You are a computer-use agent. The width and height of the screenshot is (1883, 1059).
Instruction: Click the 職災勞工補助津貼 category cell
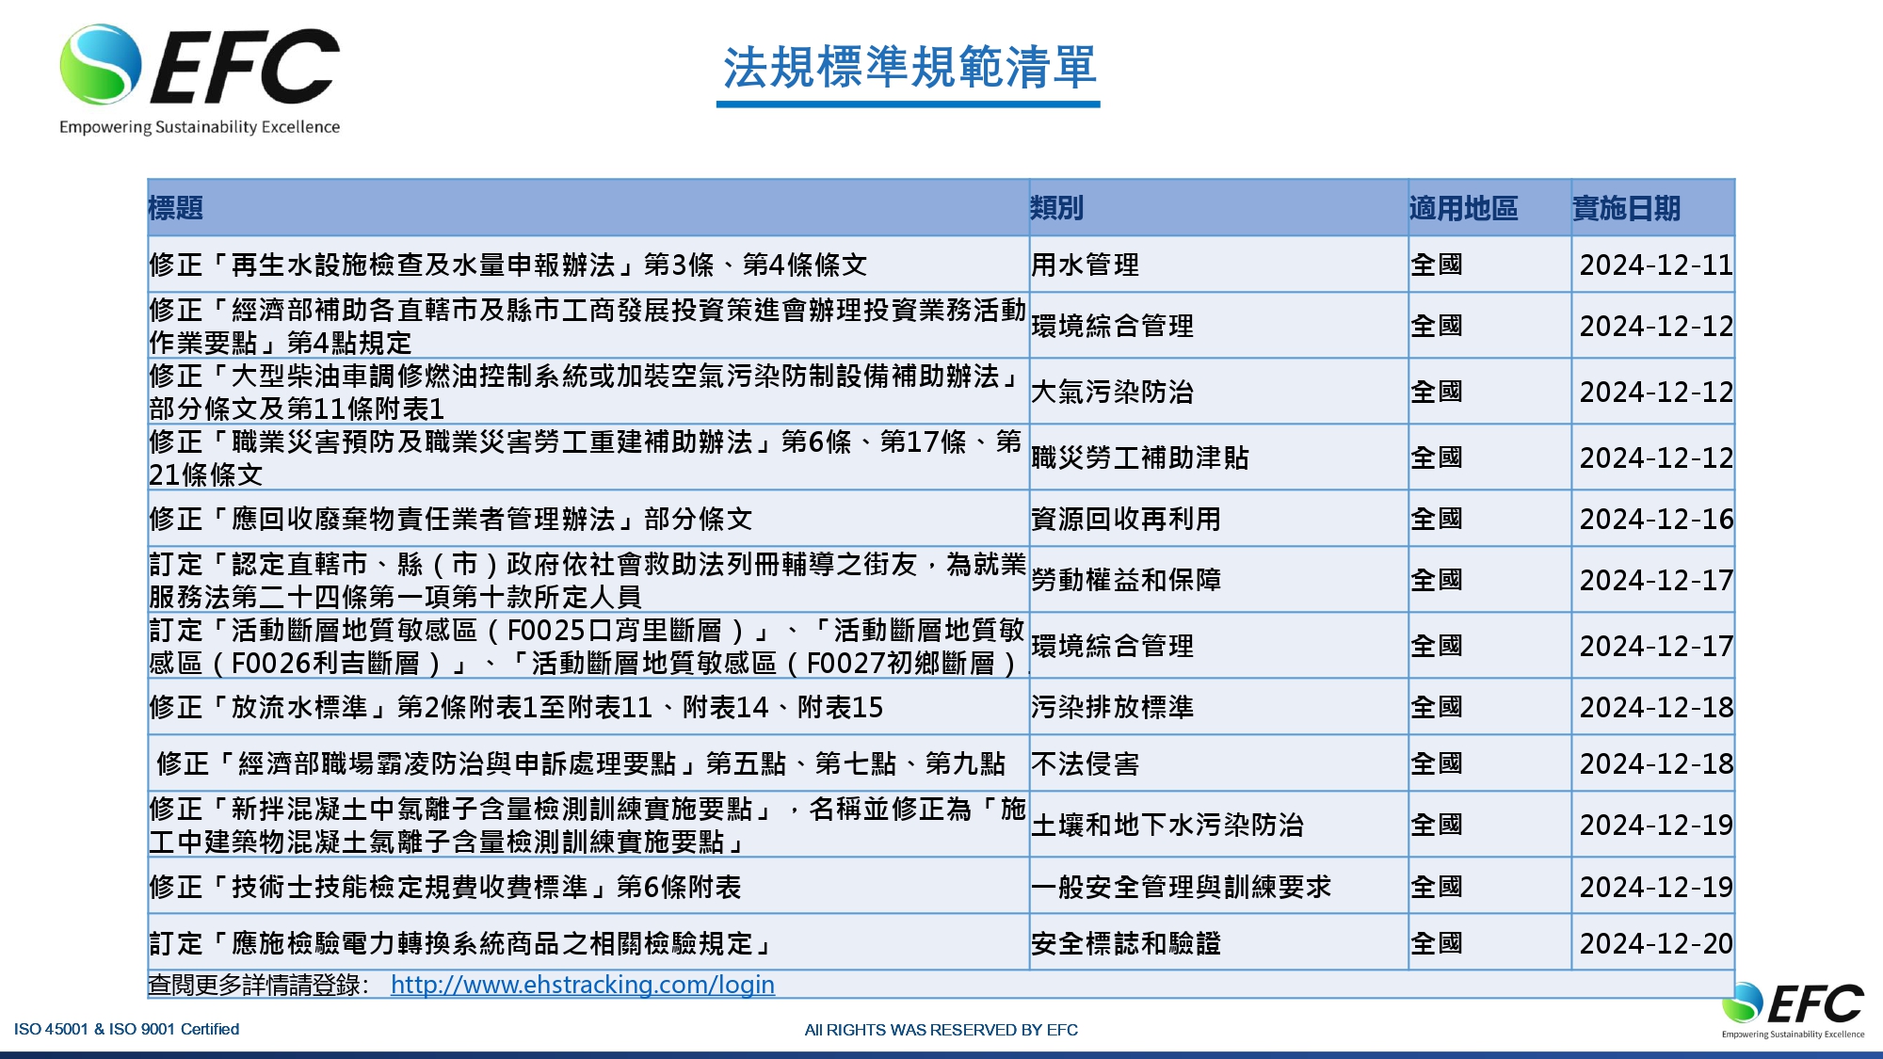[x=1218, y=457]
